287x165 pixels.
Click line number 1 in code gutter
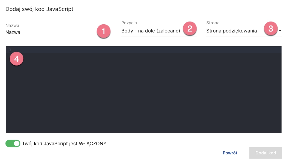pyautogui.click(x=10, y=50)
